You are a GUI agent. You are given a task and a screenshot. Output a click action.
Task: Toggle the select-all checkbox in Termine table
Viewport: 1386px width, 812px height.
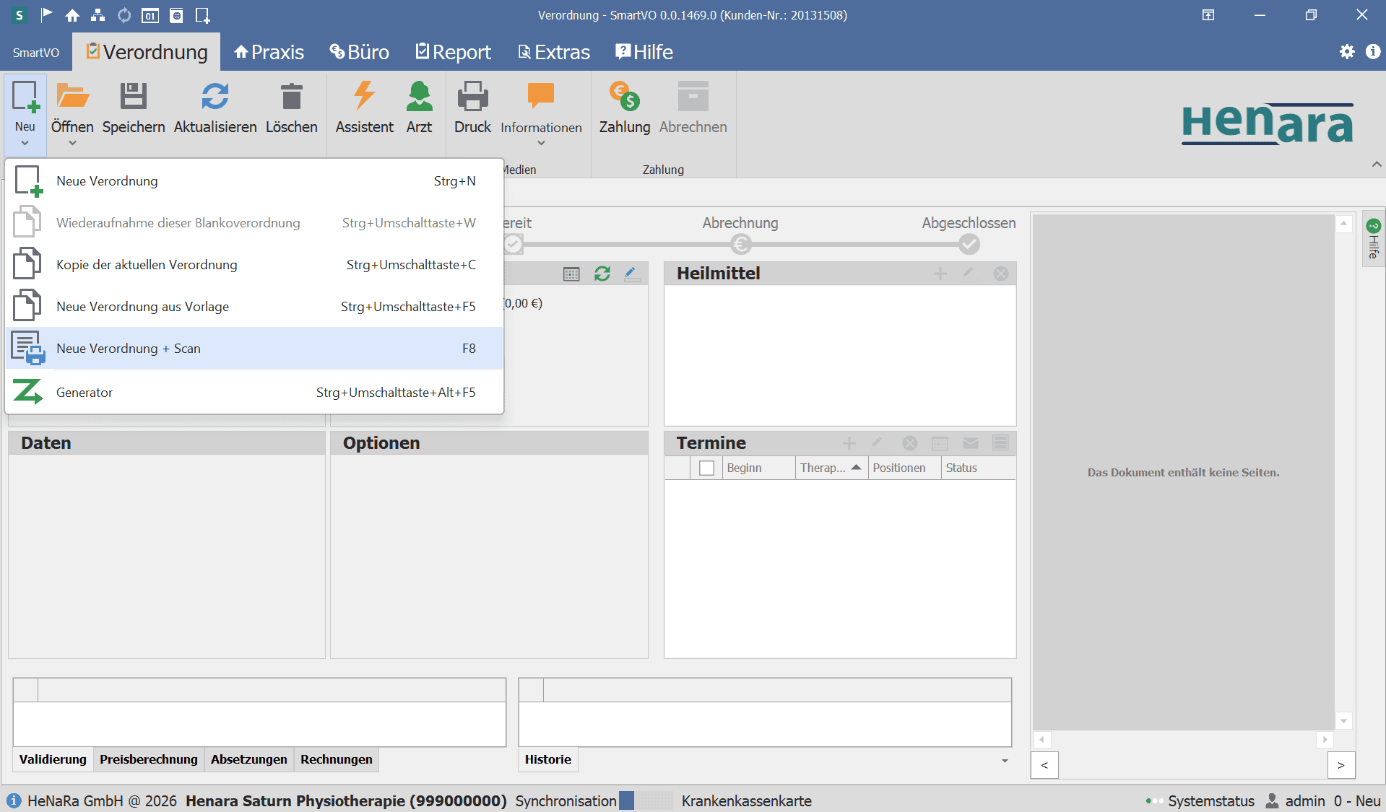[707, 468]
